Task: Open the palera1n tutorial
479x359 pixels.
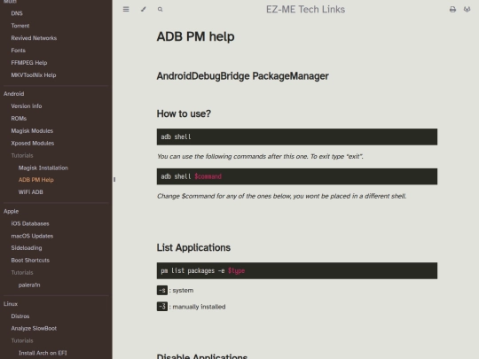Action: [x=29, y=285]
